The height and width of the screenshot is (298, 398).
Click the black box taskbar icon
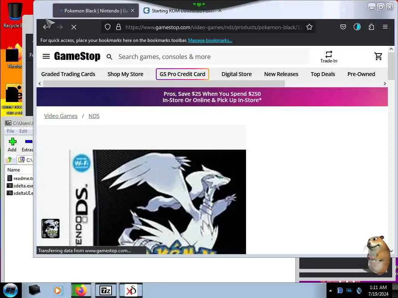[x=34, y=290]
